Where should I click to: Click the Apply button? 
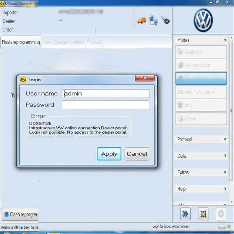[109, 154]
